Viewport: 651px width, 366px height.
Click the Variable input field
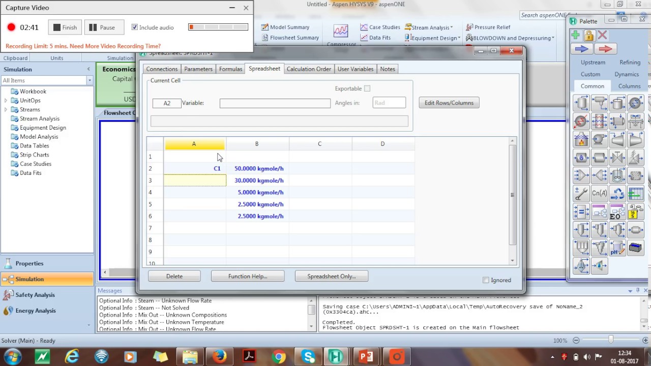275,103
